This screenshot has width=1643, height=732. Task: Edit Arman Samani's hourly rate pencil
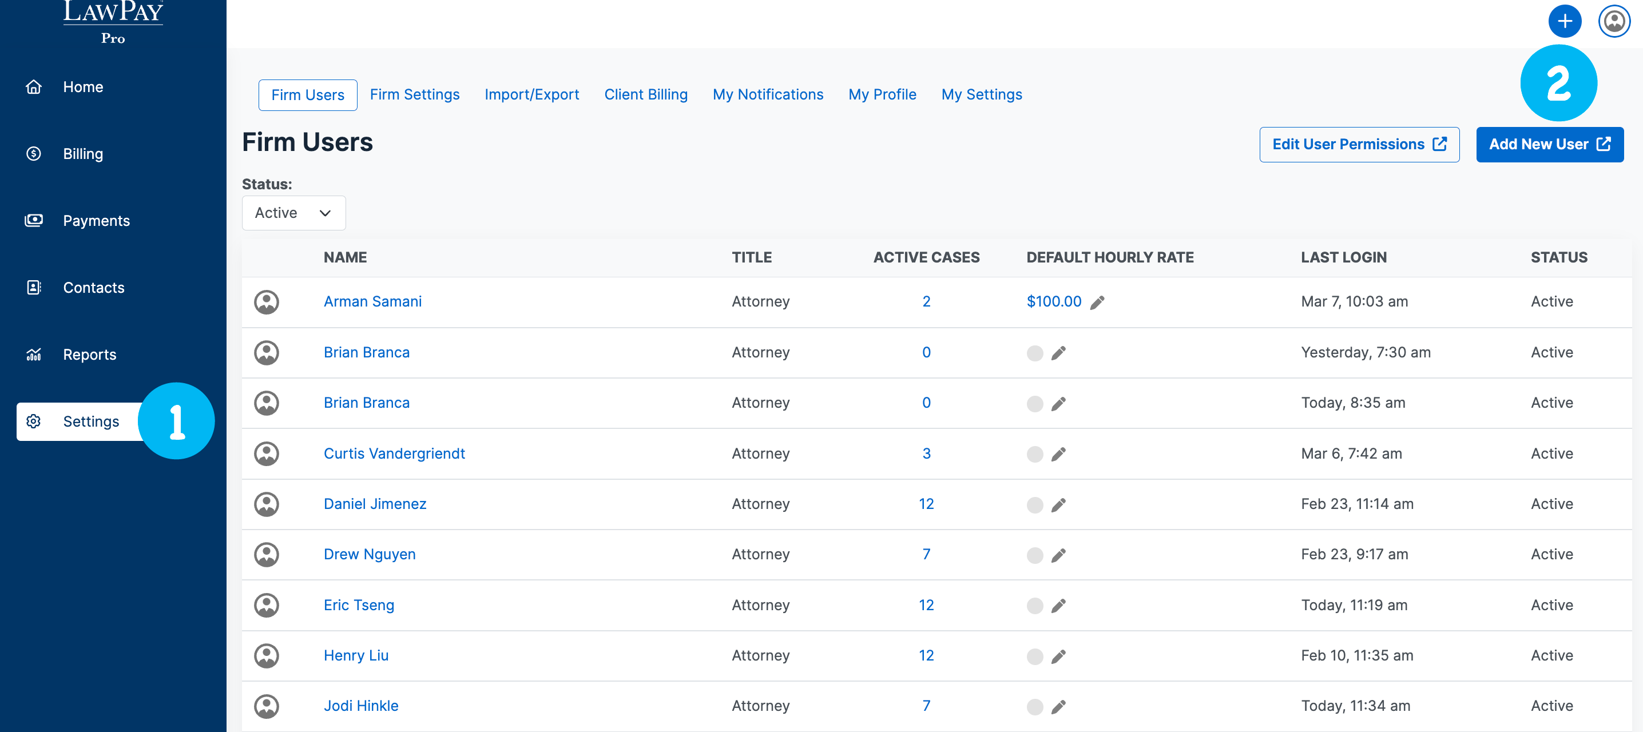tap(1097, 303)
